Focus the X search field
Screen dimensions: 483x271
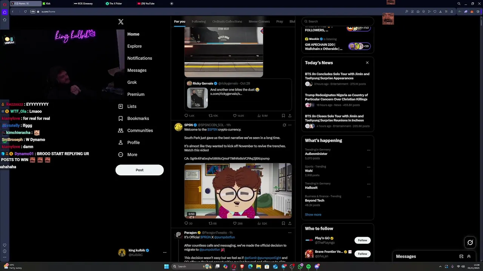(x=338, y=21)
